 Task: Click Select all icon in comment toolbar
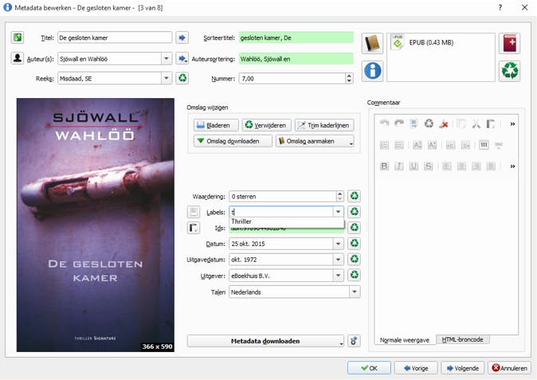(x=414, y=123)
